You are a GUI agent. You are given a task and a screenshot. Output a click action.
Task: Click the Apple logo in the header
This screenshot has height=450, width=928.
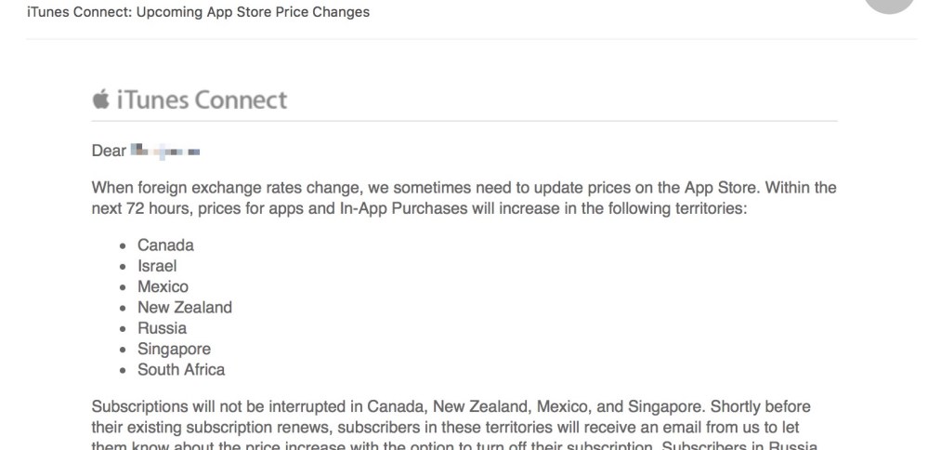pos(101,99)
